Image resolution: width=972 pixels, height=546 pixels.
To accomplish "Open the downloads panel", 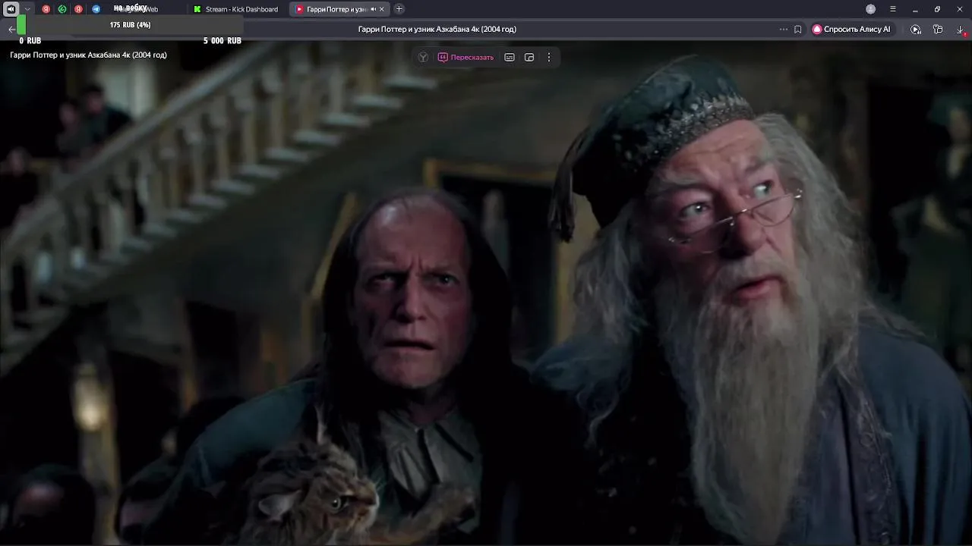I will point(961,29).
